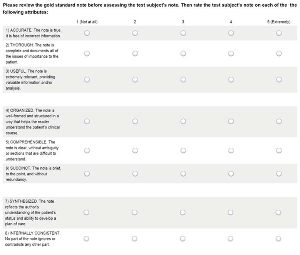Choose rating 2 for SYNTHESIZED
The height and width of the screenshot is (255, 300).
click(x=135, y=212)
